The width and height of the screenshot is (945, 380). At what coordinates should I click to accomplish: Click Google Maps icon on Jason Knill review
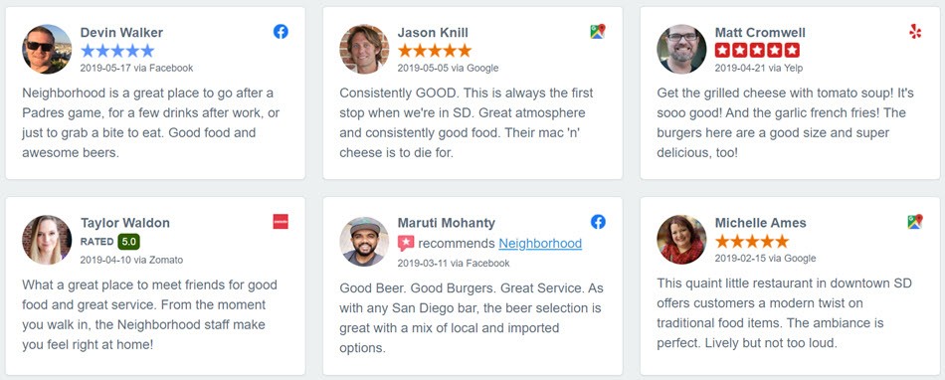coord(598,31)
